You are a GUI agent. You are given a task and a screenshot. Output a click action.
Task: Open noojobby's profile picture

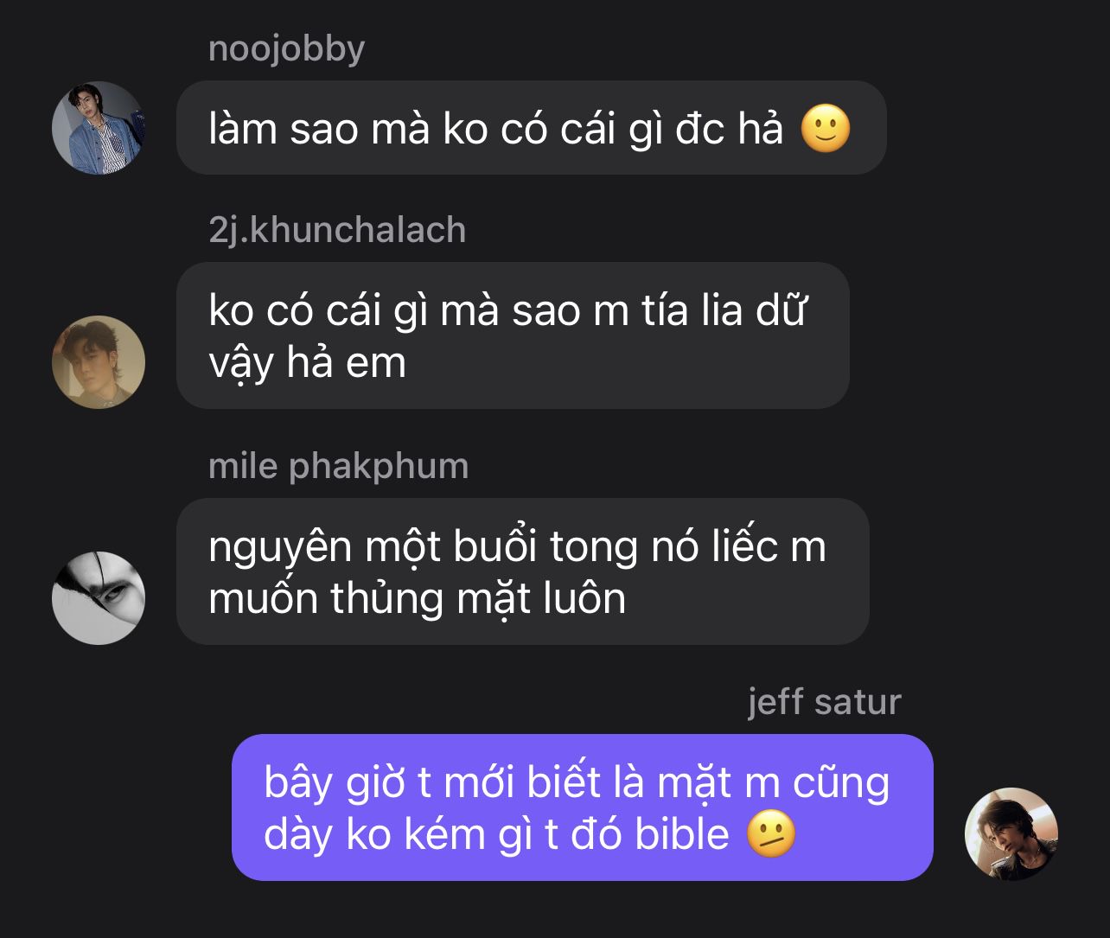99,128
